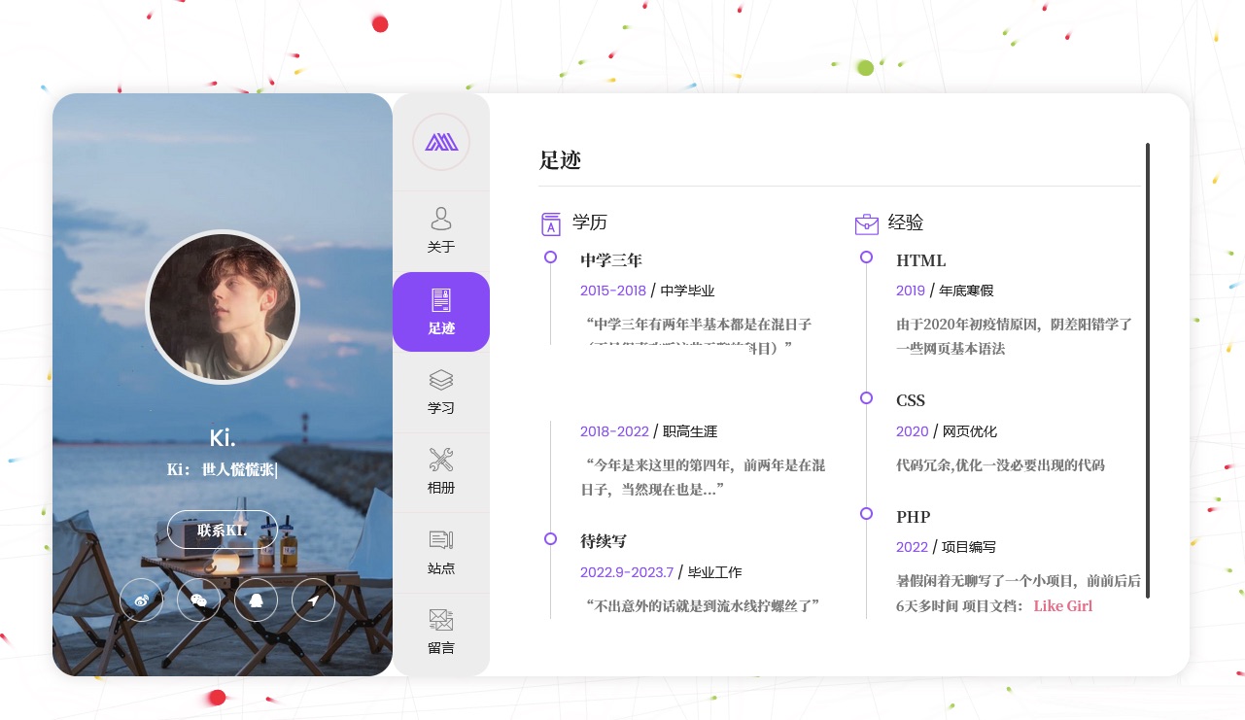Go to the 站点 sites section
1245x720 pixels.
pyautogui.click(x=441, y=552)
